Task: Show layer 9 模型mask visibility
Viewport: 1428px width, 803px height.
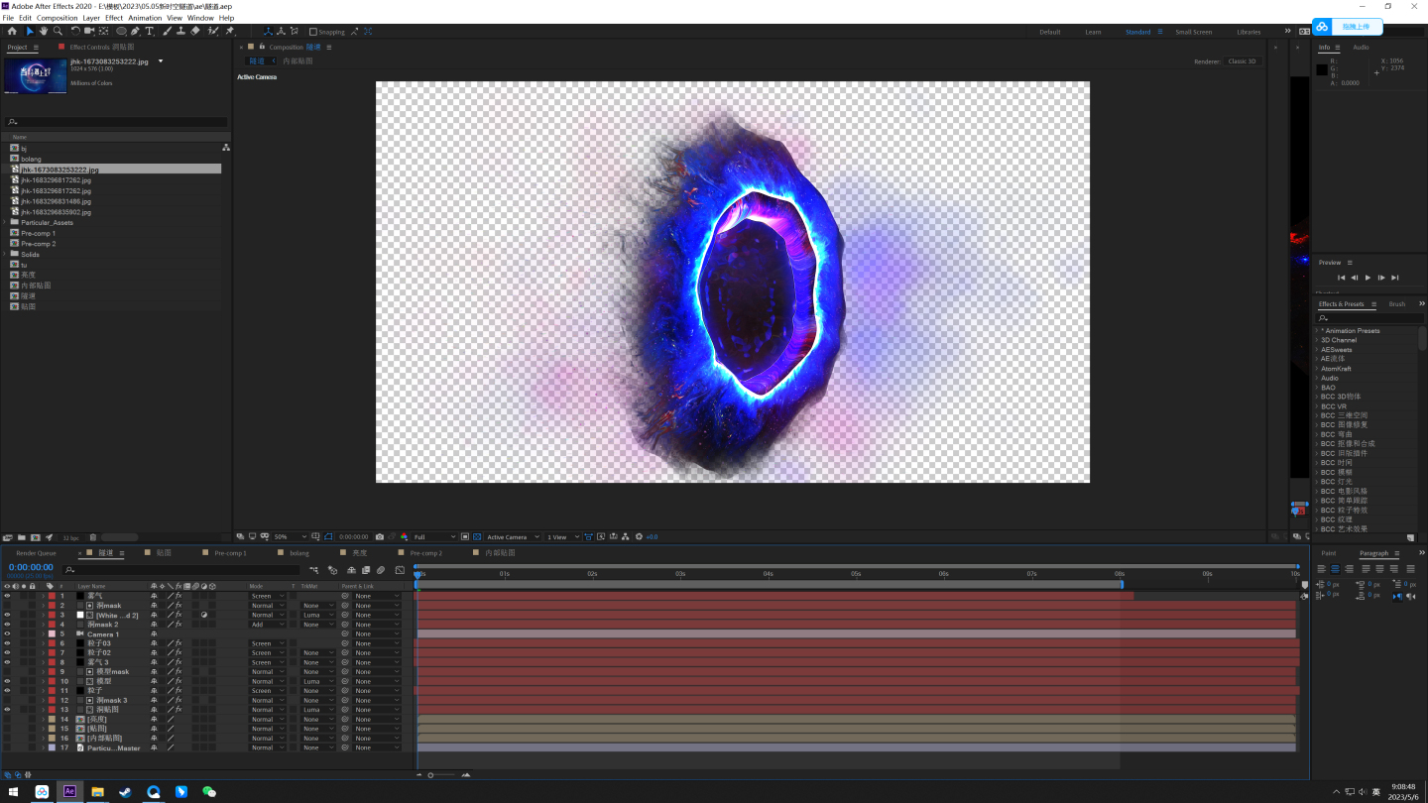Action: 7,671
